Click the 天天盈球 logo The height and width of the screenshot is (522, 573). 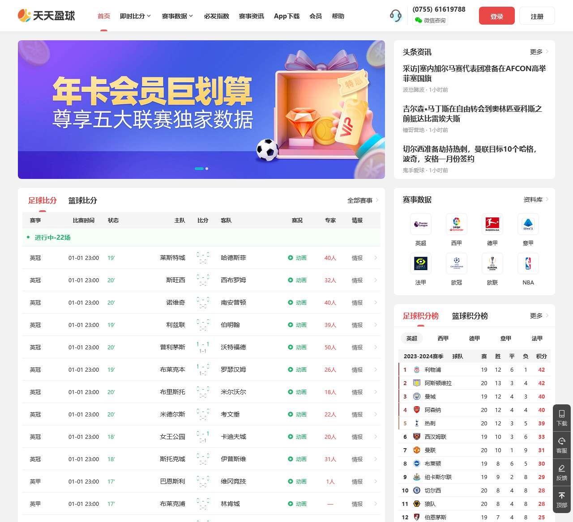(47, 16)
